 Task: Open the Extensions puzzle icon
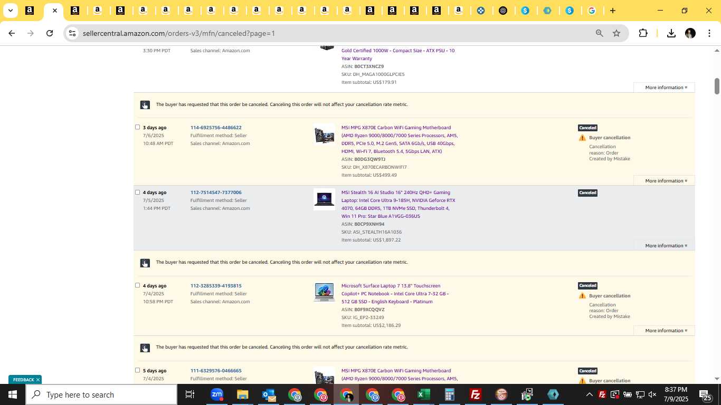coord(643,33)
